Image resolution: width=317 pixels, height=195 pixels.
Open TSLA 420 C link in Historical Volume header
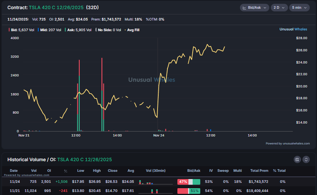coord(85,160)
